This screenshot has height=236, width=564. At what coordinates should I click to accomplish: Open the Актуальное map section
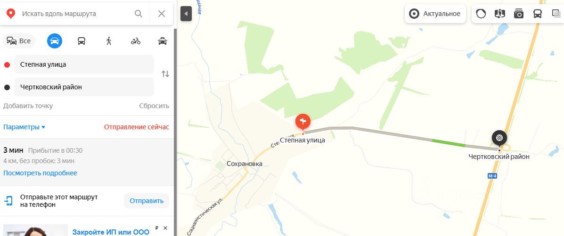(x=435, y=14)
